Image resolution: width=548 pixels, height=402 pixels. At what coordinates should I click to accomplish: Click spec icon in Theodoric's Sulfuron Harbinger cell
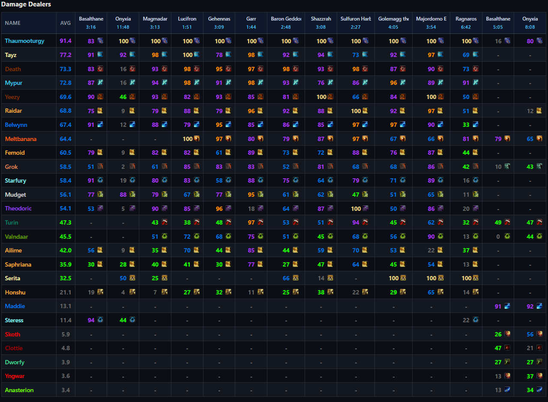[365, 208]
